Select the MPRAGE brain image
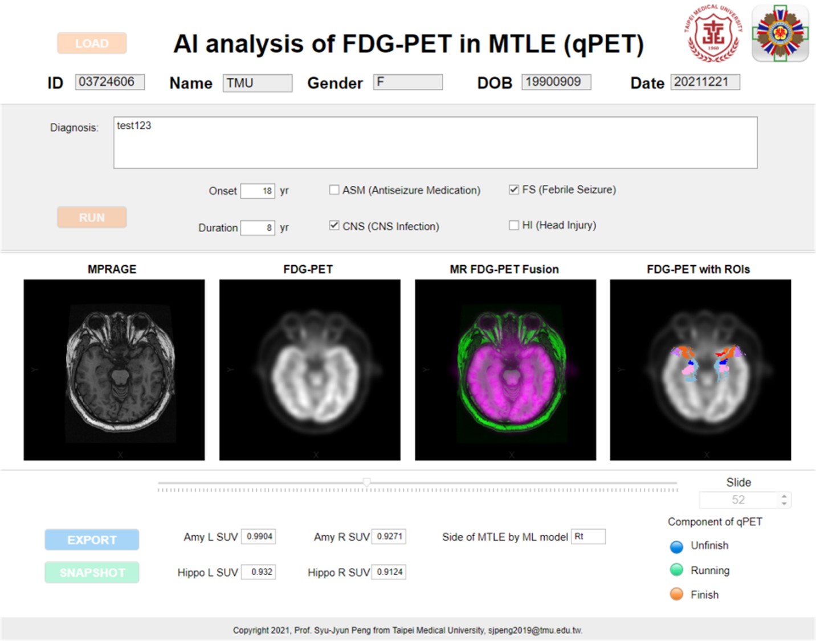Image resolution: width=816 pixels, height=641 pixels. 114,370
